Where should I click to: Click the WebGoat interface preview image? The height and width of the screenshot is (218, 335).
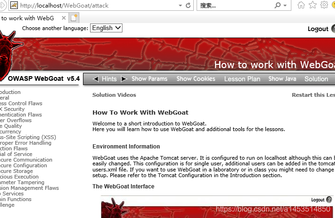pos(217,207)
